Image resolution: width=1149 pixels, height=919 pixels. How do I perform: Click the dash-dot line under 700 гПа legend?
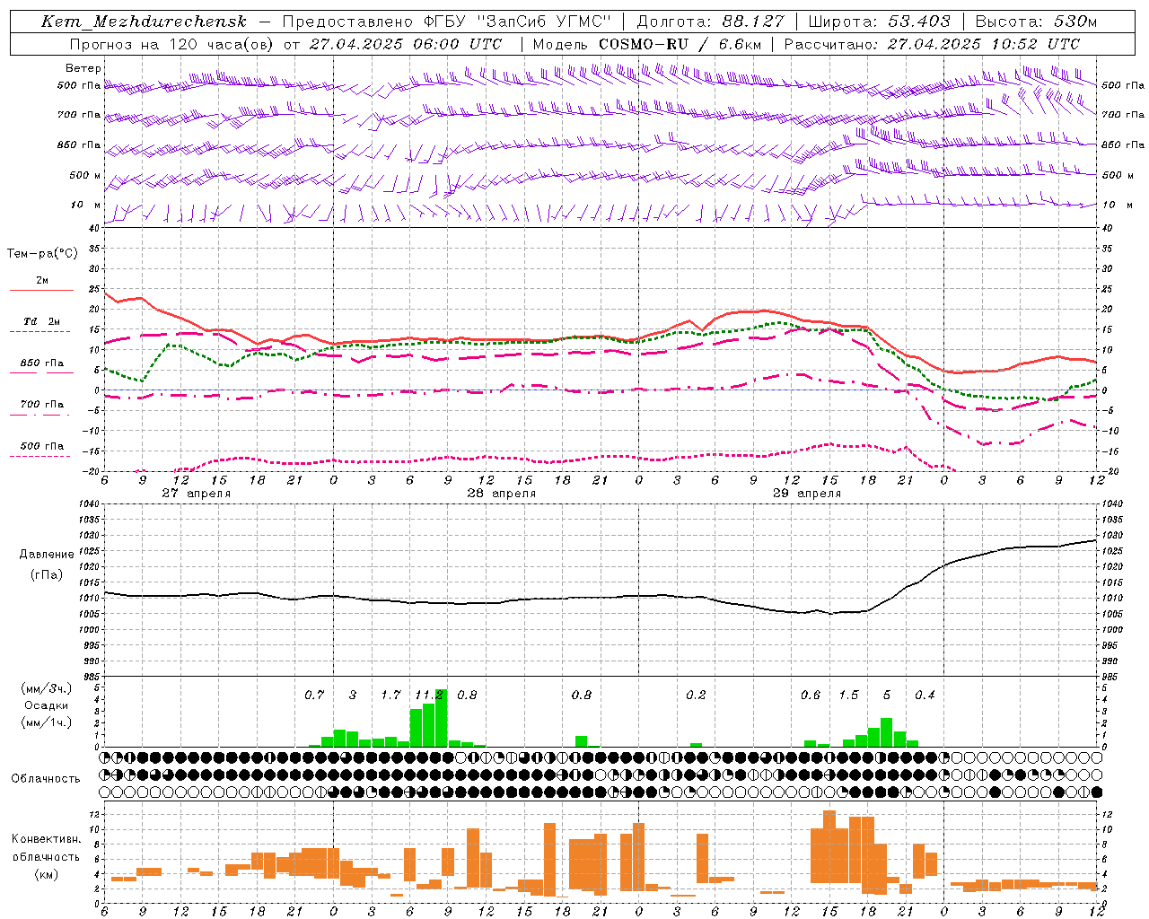point(40,415)
